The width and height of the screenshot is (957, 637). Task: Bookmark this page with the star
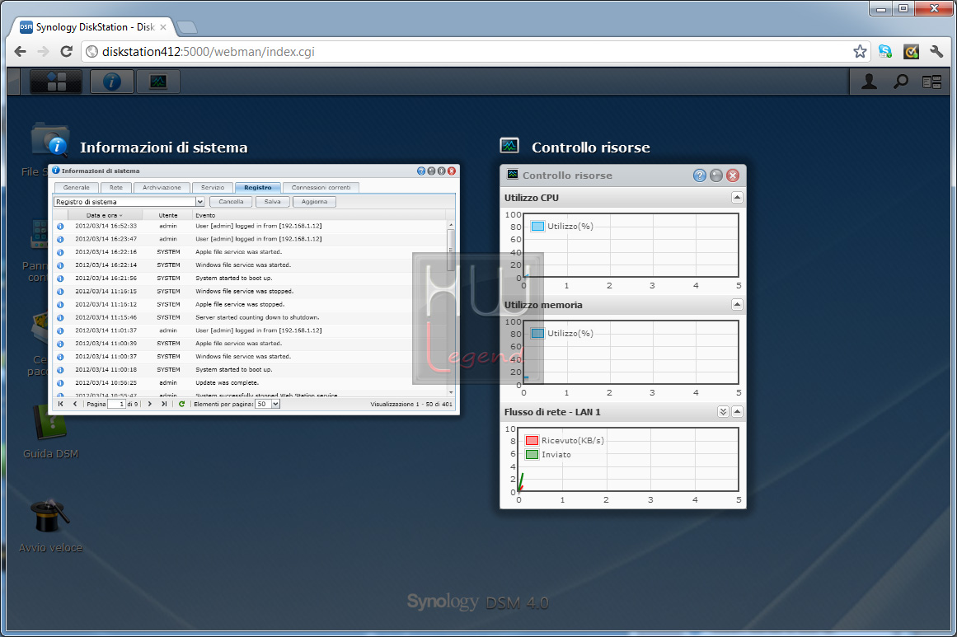tap(860, 52)
